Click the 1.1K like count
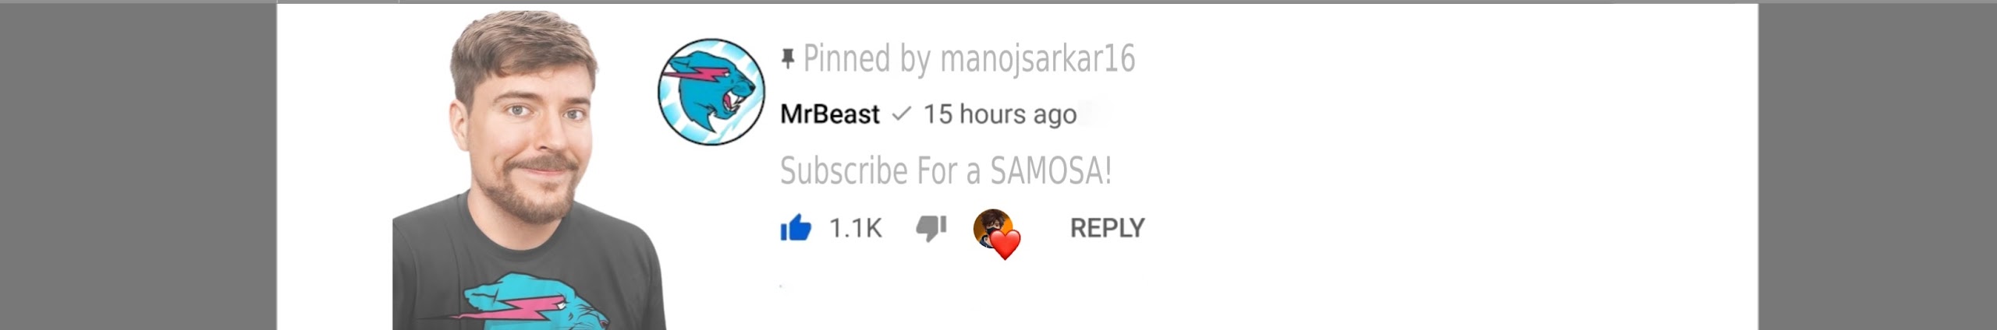The image size is (1997, 330). click(855, 229)
